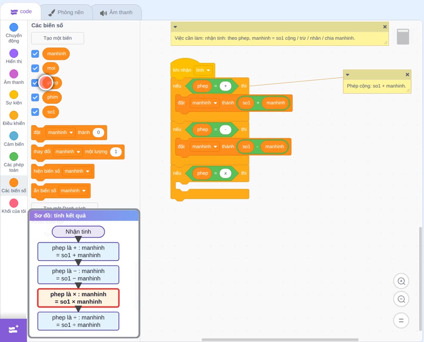Open manhinh dropdown in palette 'đặt' block
This screenshot has height=342, width=424.
pyautogui.click(x=60, y=132)
